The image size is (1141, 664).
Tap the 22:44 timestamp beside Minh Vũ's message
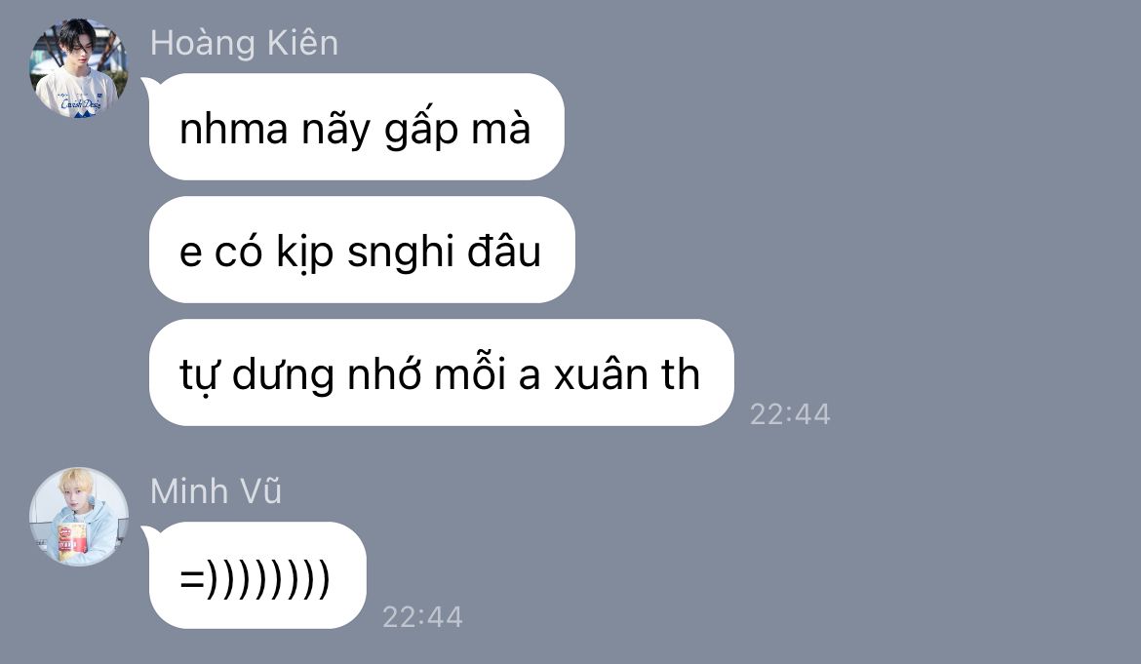tap(422, 617)
